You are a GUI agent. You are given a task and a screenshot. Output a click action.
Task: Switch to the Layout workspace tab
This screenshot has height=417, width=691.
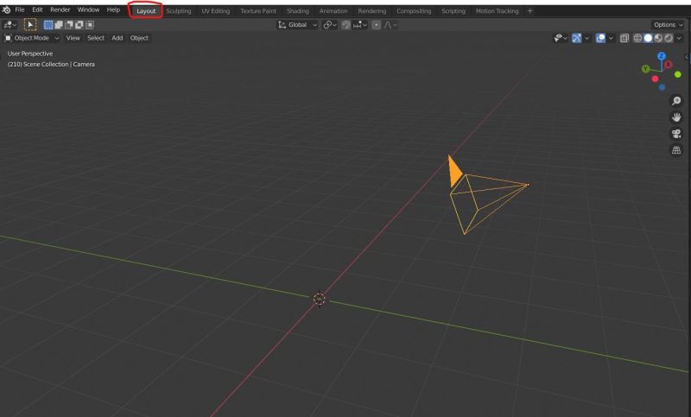(x=146, y=11)
